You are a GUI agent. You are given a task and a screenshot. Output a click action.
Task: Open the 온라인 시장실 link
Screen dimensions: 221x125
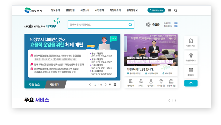[134, 74]
